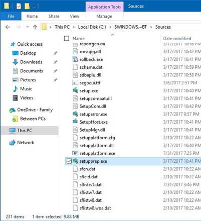Click the Pictures icon in sidebar
The image size is (201, 221).
(x=16, y=80)
